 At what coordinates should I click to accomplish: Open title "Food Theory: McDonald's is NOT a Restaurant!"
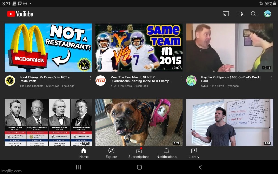tap(44, 79)
